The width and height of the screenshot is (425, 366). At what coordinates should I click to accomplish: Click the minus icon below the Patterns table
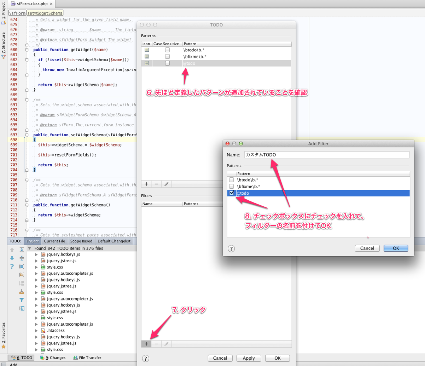[x=156, y=184]
